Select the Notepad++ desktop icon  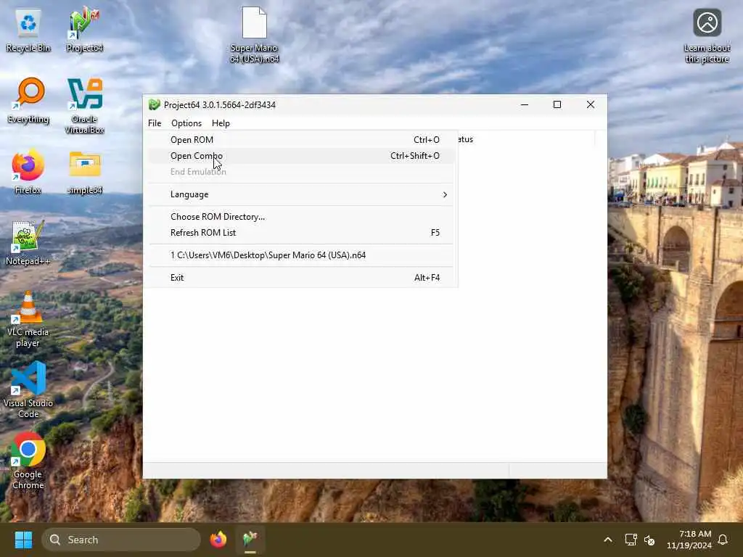click(x=28, y=243)
